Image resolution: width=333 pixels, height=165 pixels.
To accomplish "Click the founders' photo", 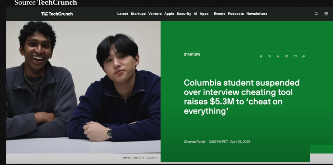I will pos(83,87).
